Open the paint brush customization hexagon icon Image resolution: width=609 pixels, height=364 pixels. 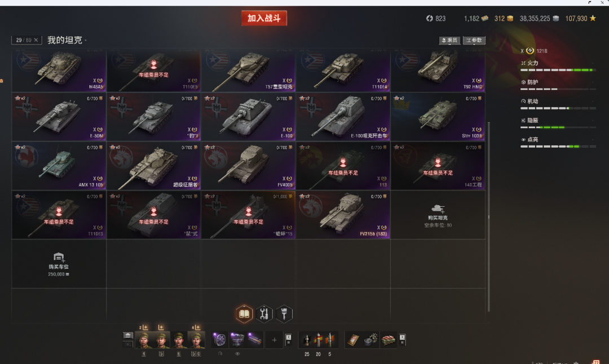tap(284, 313)
